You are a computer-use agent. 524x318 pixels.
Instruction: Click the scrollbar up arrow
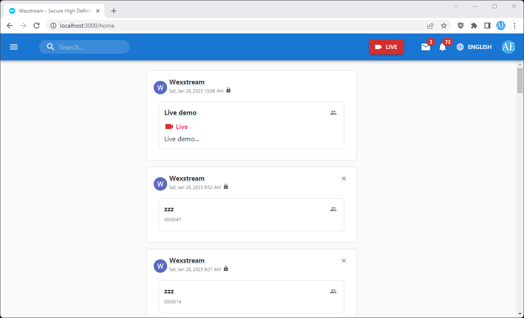point(520,65)
